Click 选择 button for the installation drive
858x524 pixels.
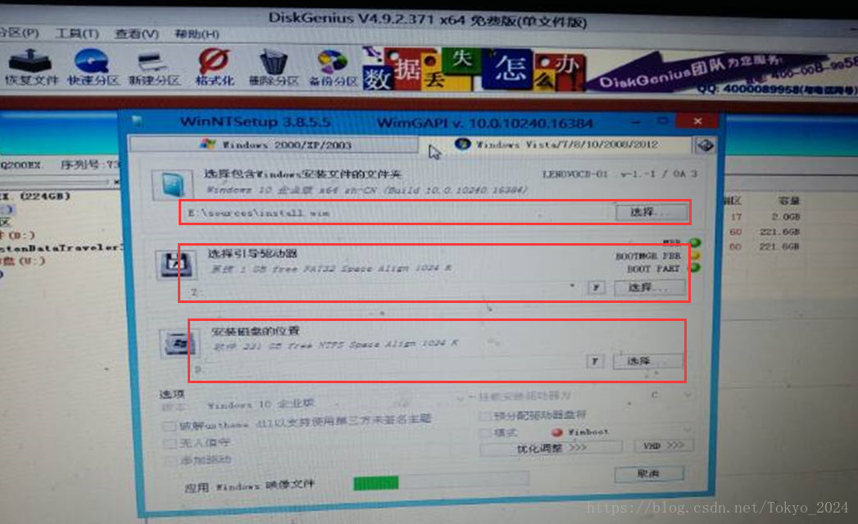click(x=648, y=361)
